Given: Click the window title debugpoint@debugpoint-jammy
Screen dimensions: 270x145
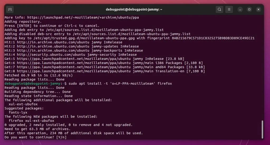Looking at the screenshot, I should tap(134, 9).
